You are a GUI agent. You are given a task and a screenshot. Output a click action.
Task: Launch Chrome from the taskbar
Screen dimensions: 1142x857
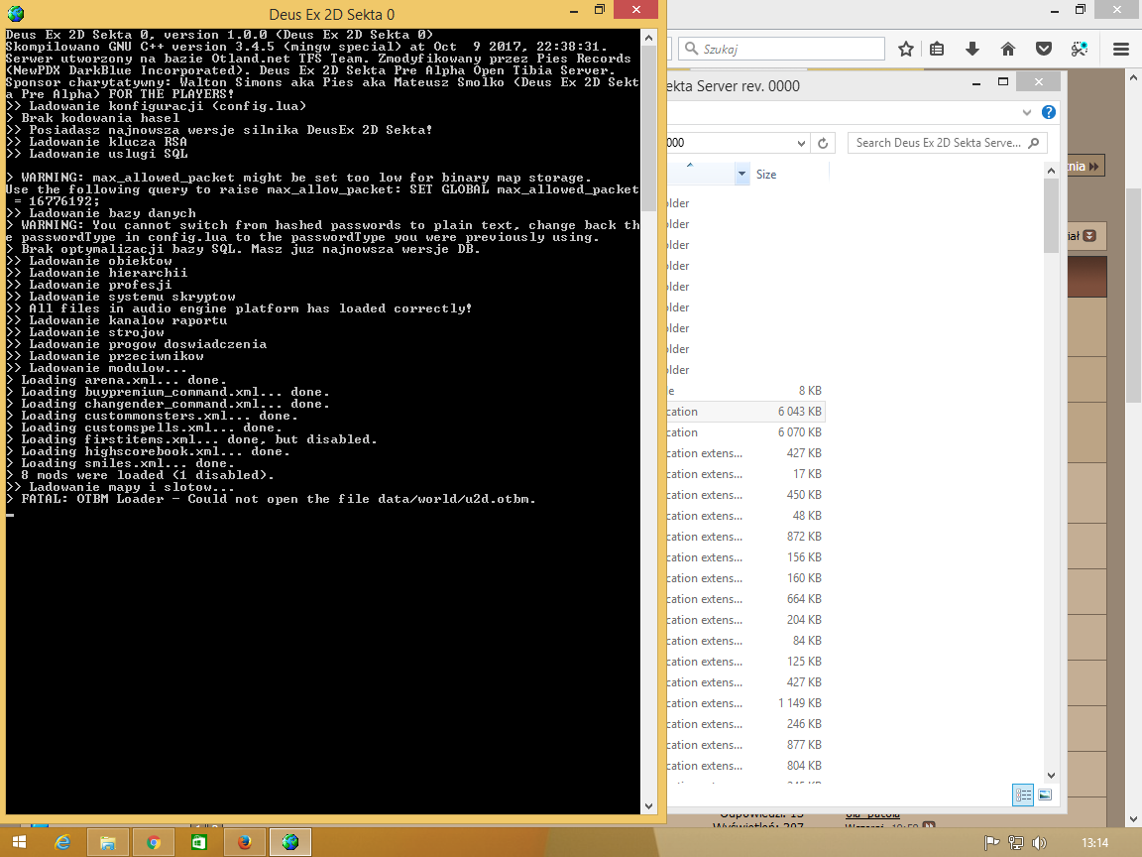coord(154,842)
